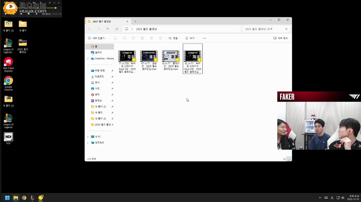Switch to large icons view in status bar
361x202 pixels.
click(289, 159)
